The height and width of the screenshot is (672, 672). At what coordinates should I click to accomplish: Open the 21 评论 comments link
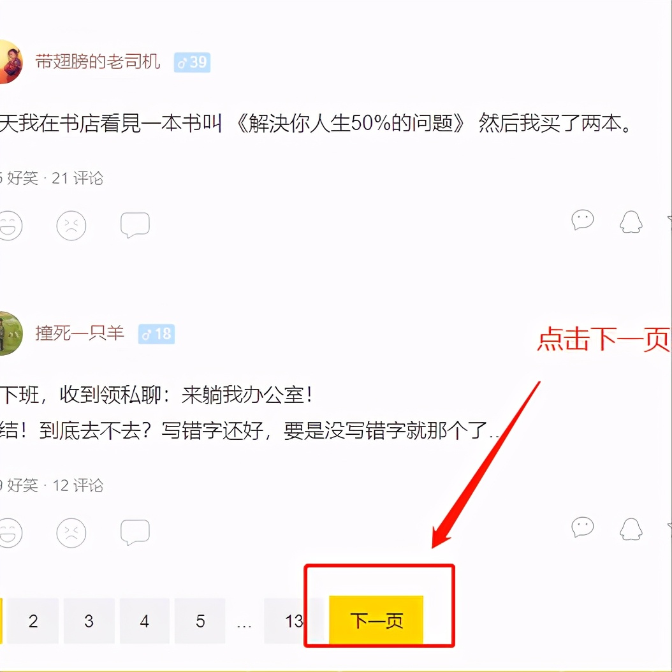[x=77, y=178]
